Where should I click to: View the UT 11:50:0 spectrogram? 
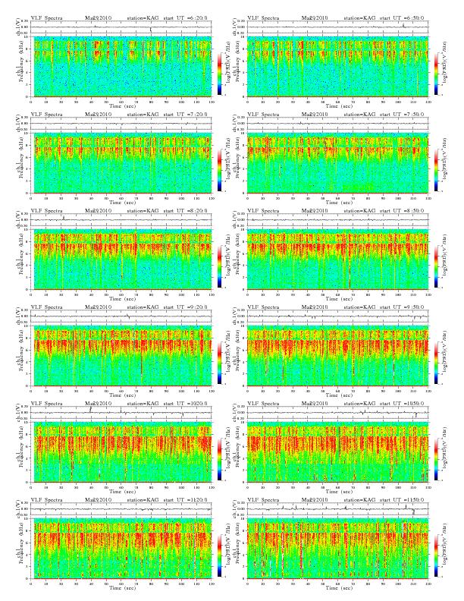click(x=337, y=549)
